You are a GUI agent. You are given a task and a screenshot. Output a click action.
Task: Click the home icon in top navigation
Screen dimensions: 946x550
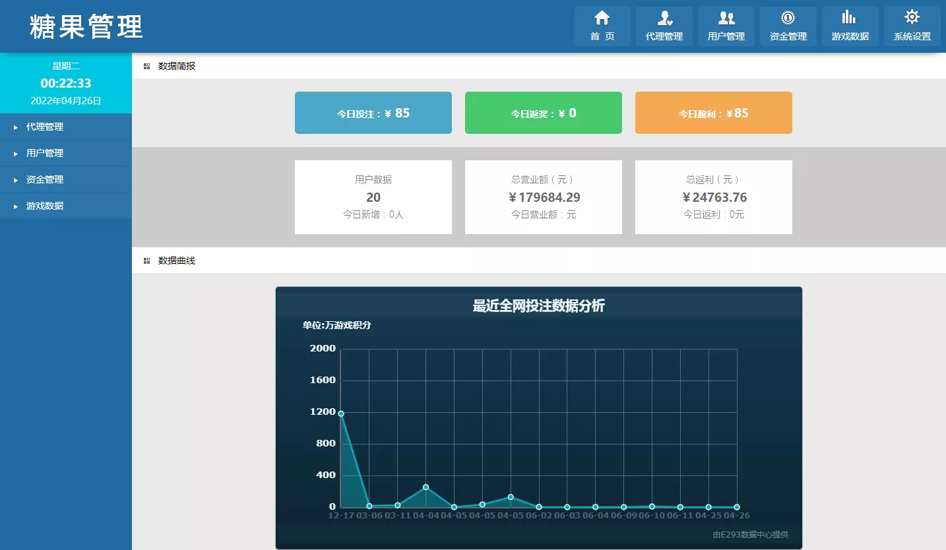click(602, 18)
